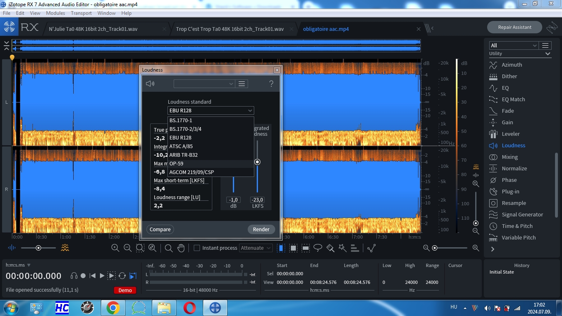Choose ATSC A/85 from the standard list
Viewport: 562px width, 316px height.
tap(211, 146)
